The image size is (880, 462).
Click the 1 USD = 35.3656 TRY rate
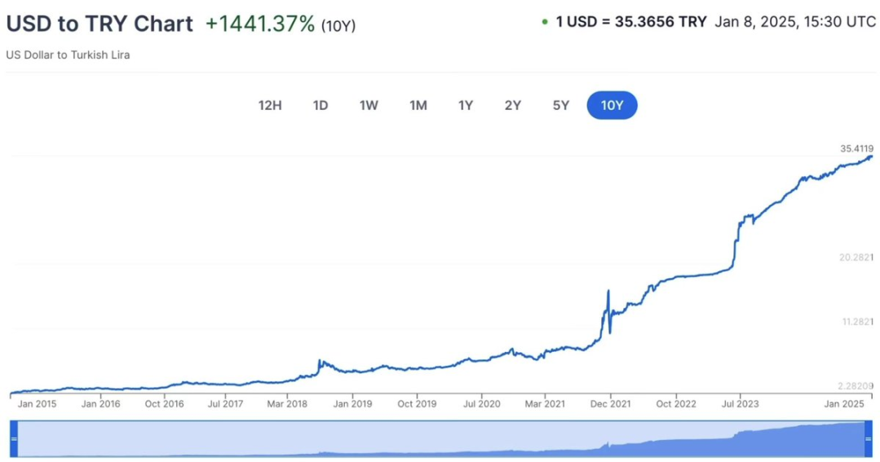(630, 22)
